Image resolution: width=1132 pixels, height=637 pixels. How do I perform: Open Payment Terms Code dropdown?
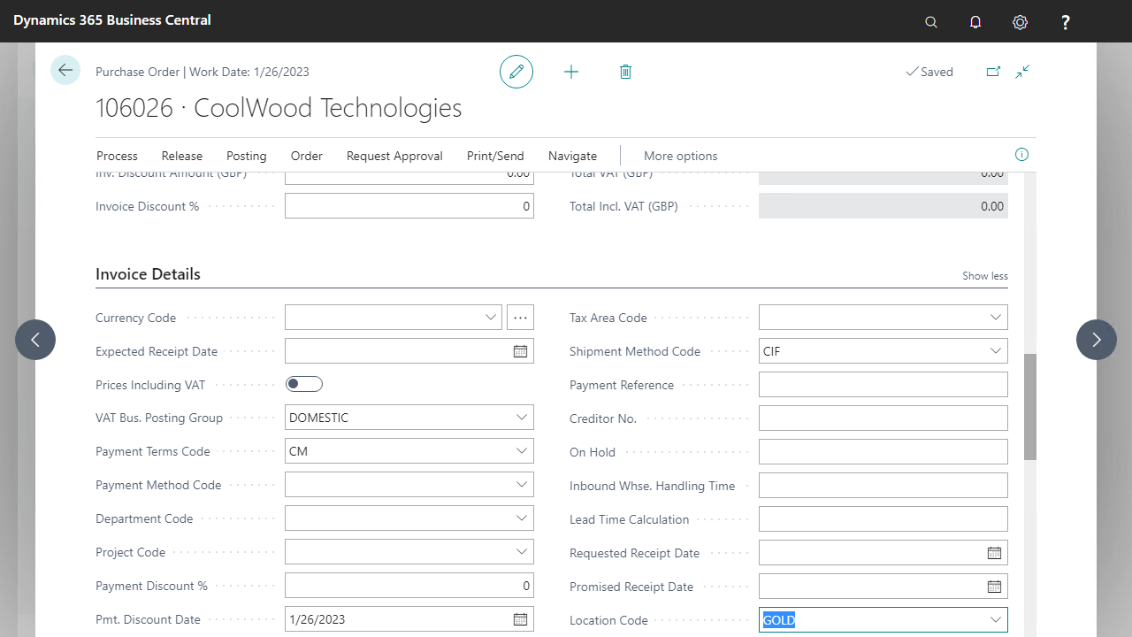[521, 451]
